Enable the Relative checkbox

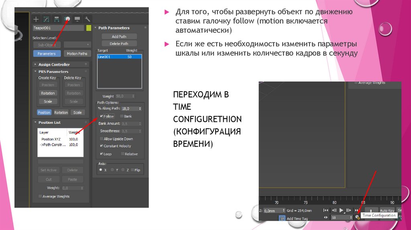pyautogui.click(x=122, y=154)
